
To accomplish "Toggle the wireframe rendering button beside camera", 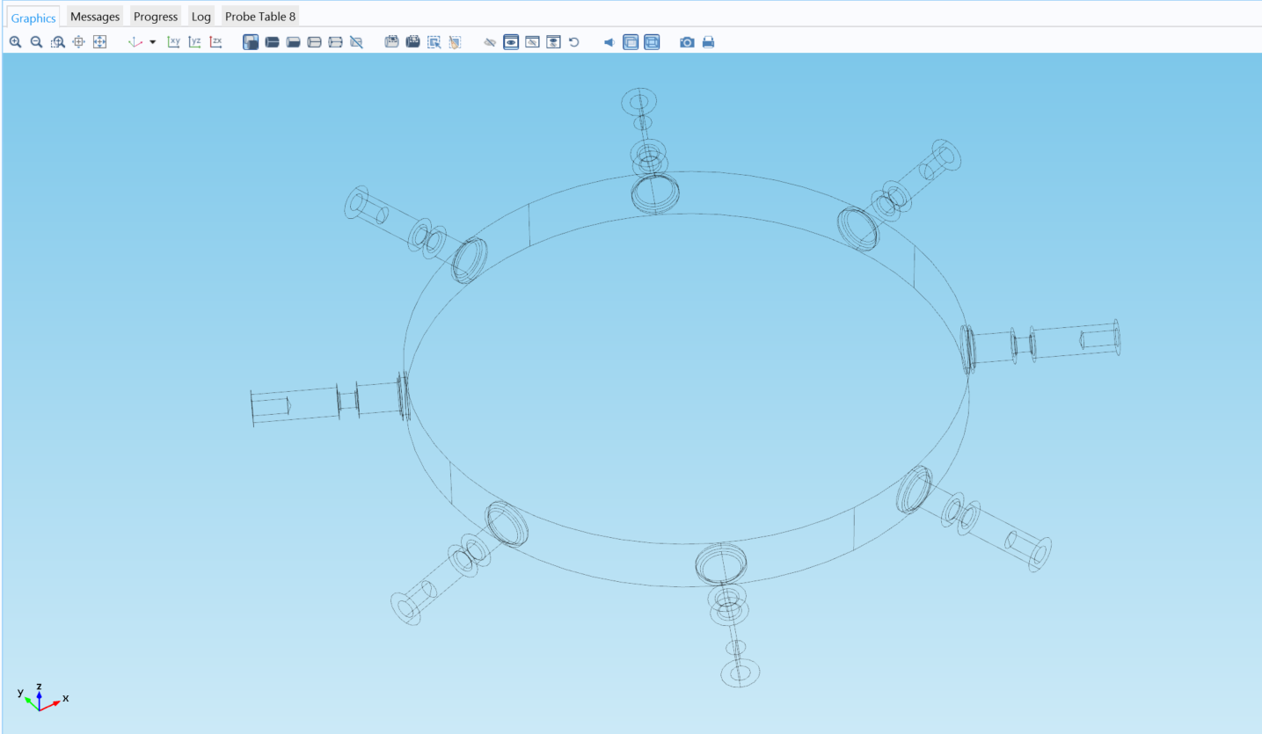I will [x=652, y=42].
